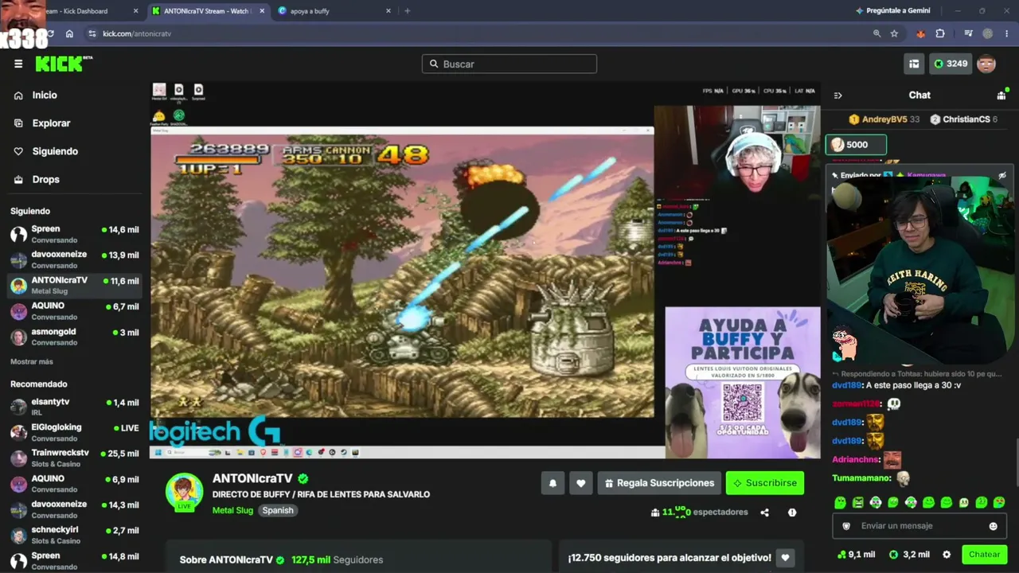Click the Metal Slug category link
The height and width of the screenshot is (573, 1019).
tap(232, 510)
